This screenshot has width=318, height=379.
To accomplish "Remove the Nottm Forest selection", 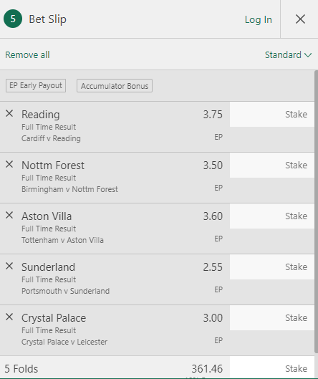I will [9, 164].
